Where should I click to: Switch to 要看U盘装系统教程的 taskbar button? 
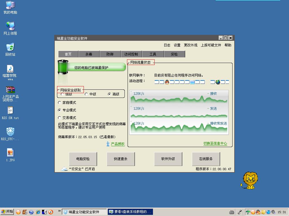[x=130, y=212]
